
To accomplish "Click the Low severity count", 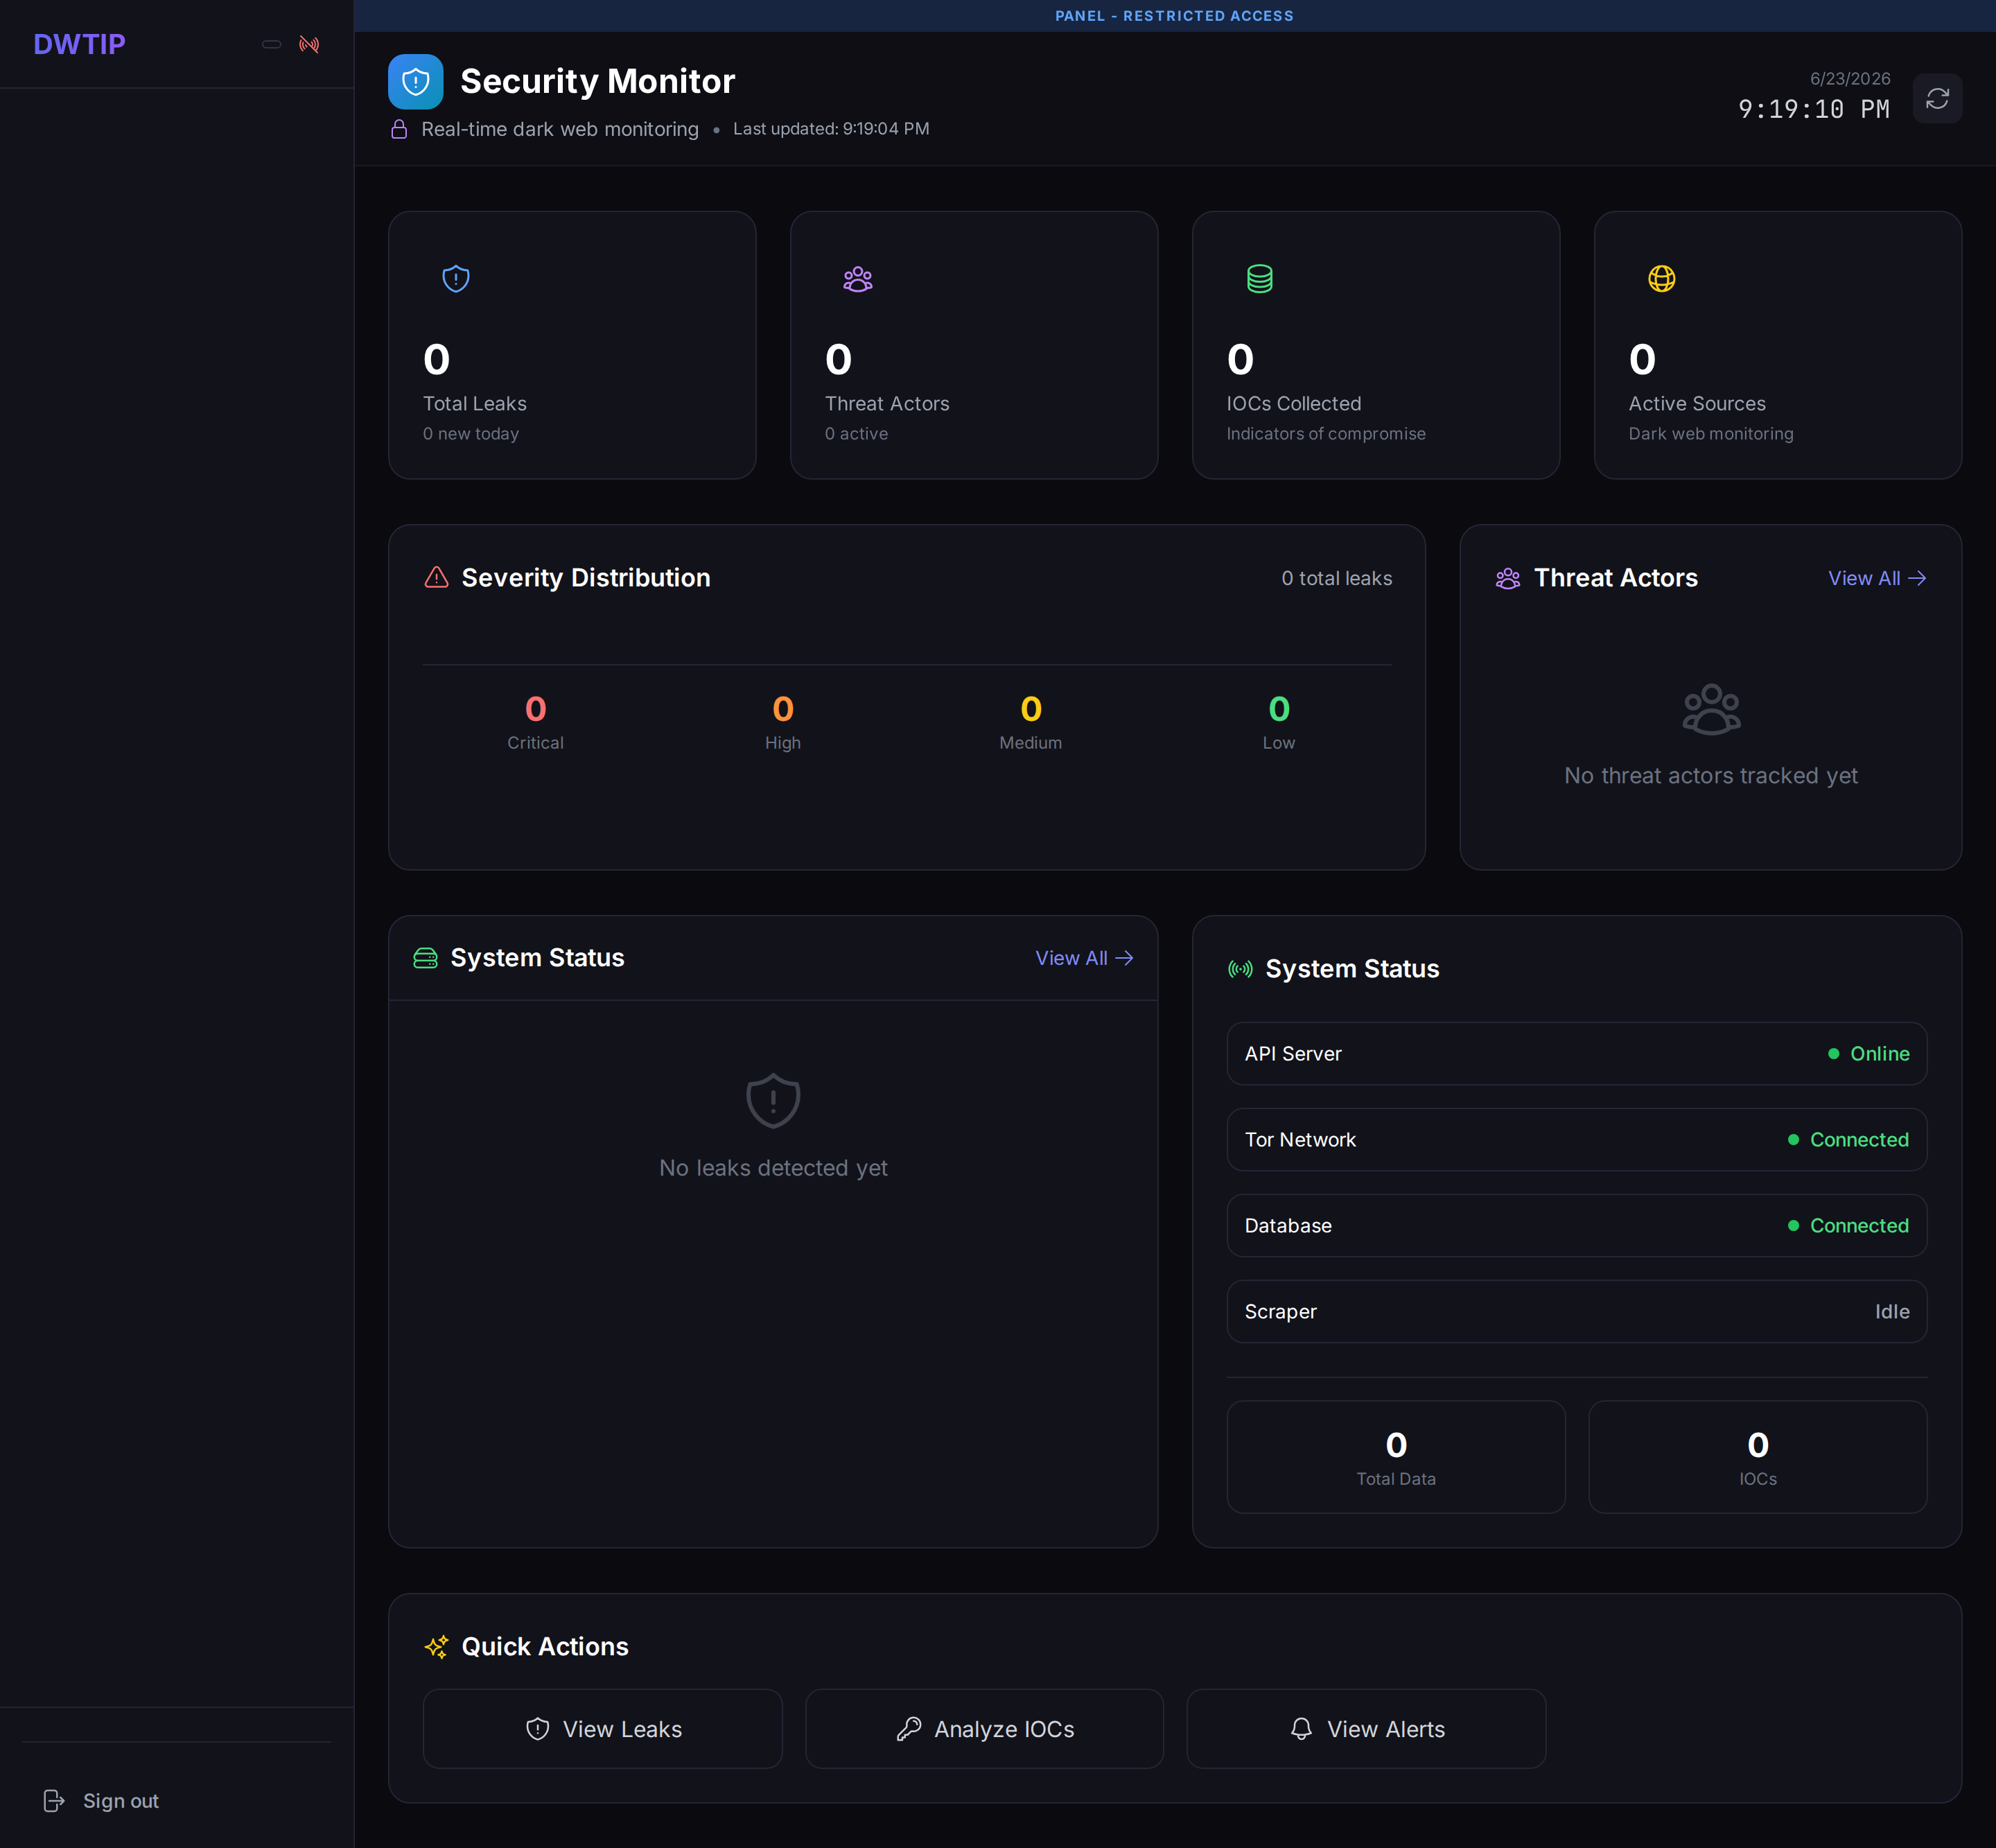I will tap(1279, 710).
